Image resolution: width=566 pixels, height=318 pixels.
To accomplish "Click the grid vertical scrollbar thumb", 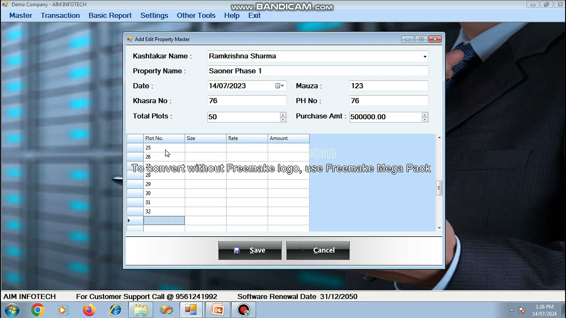I will coord(439,188).
